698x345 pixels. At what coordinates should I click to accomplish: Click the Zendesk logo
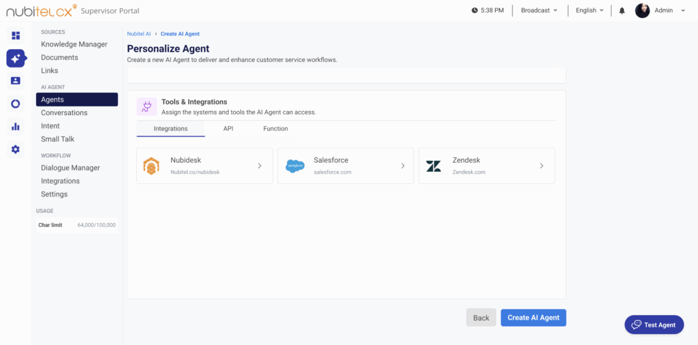pyautogui.click(x=434, y=166)
